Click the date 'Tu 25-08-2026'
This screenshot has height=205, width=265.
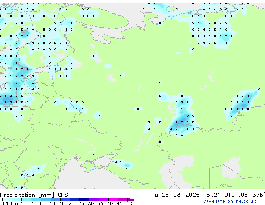tap(176, 195)
